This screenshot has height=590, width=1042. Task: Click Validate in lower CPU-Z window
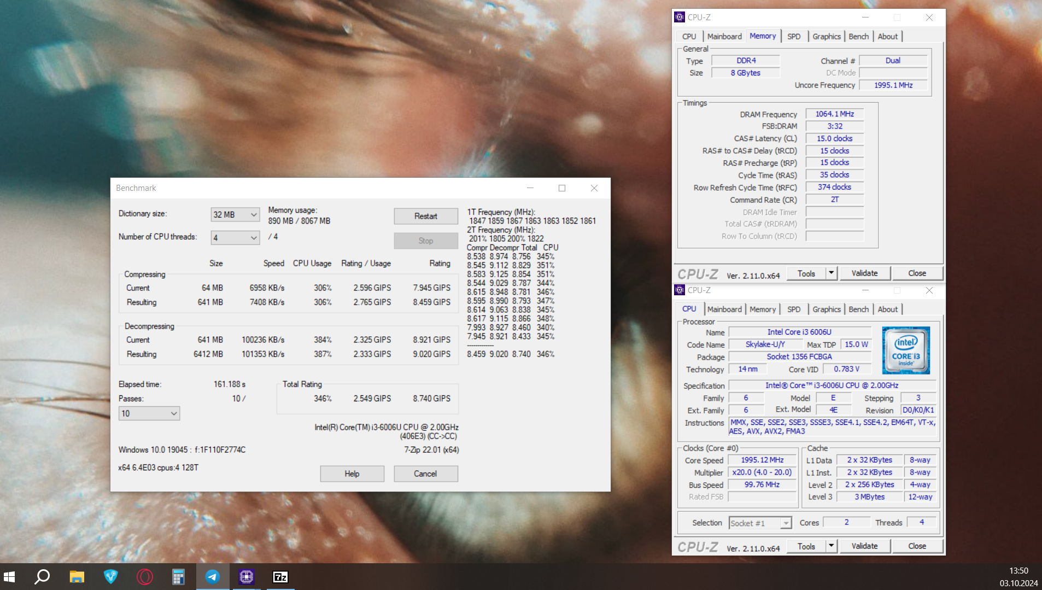pyautogui.click(x=864, y=546)
